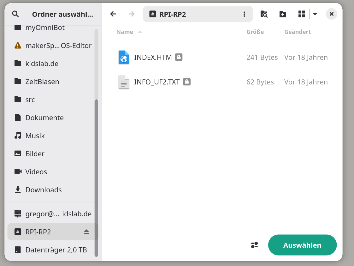Viewport: 354px width, 266px height.
Task: Open the RPI-RP2 path bar three-dot menu
Action: coord(244,14)
